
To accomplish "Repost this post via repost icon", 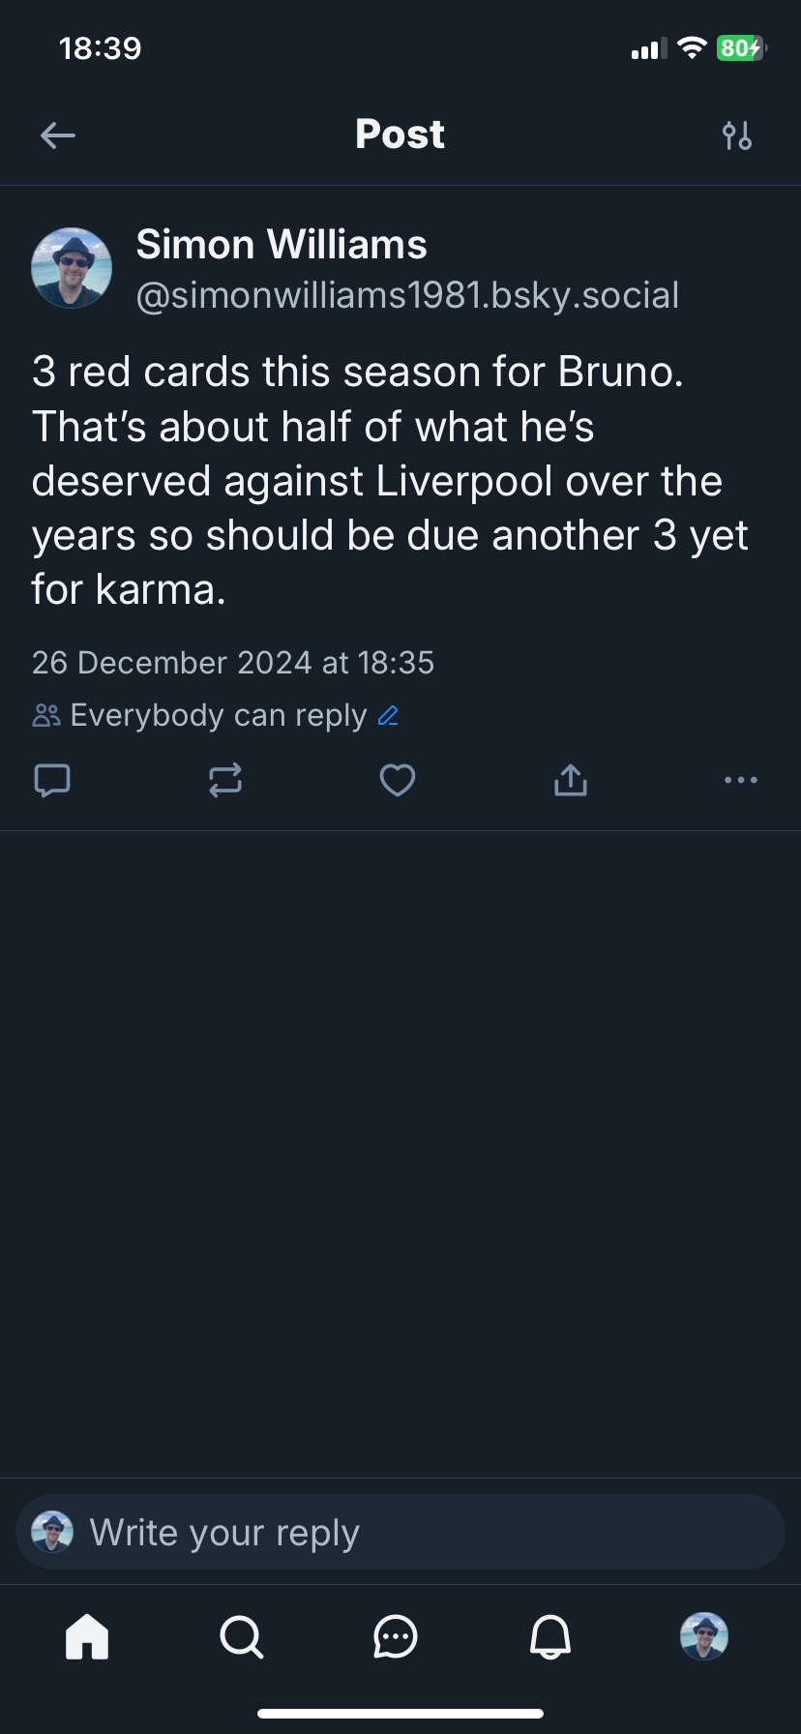I will pyautogui.click(x=225, y=780).
